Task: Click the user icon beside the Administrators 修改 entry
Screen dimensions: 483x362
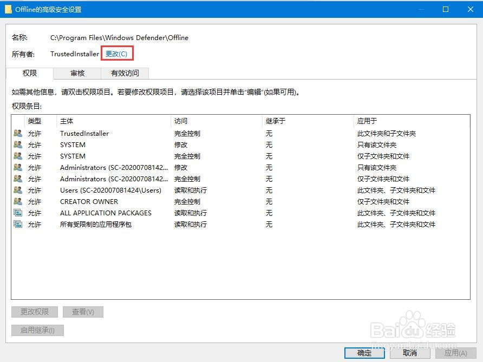Action: point(18,167)
